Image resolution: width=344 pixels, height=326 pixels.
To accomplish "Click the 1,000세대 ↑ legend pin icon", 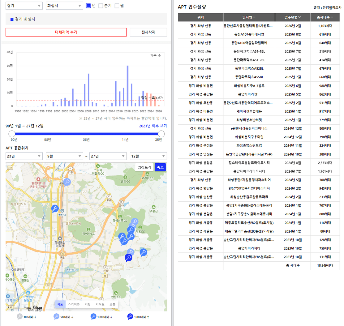I will coord(130,317).
